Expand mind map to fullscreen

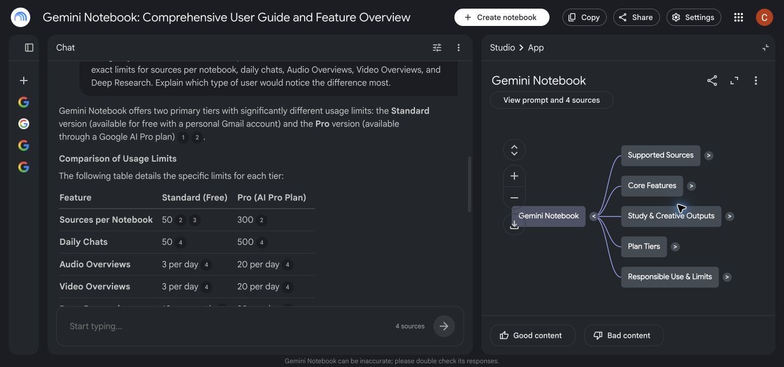point(734,81)
